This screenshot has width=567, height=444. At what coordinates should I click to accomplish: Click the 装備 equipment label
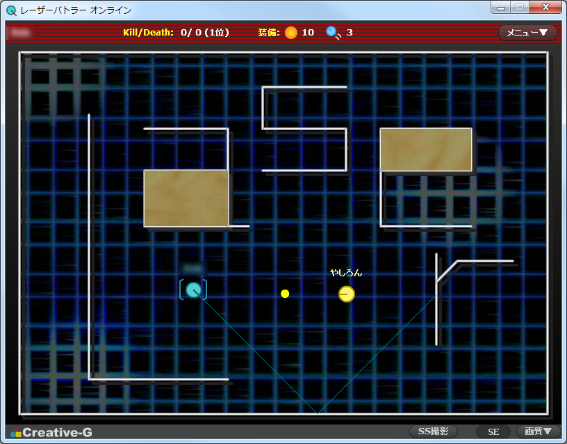pos(269,33)
